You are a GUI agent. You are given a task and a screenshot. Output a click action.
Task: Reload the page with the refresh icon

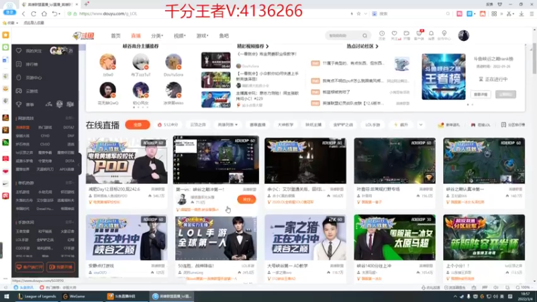34,13
